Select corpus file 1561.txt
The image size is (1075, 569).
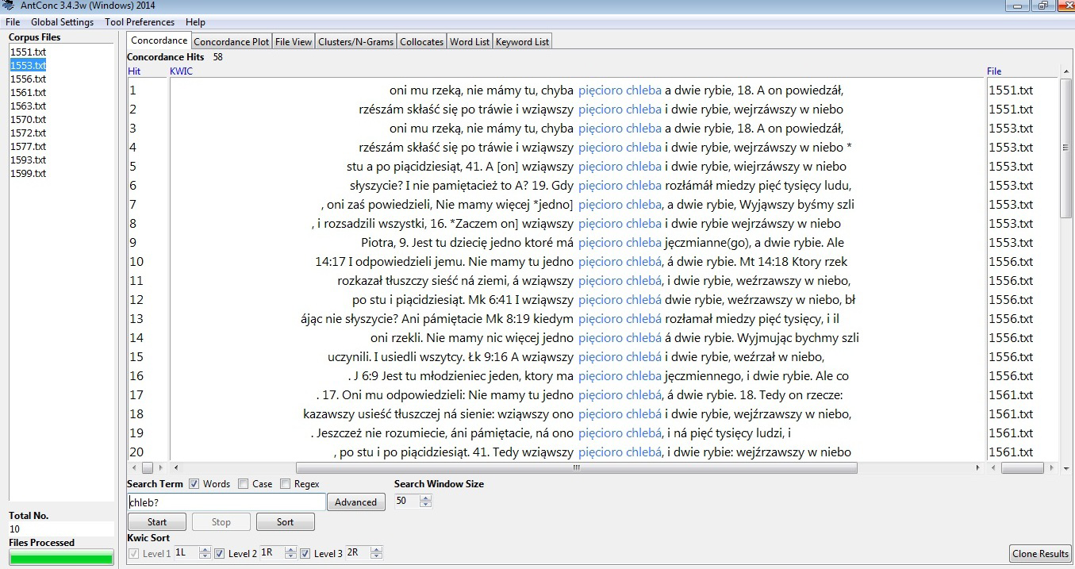click(28, 92)
